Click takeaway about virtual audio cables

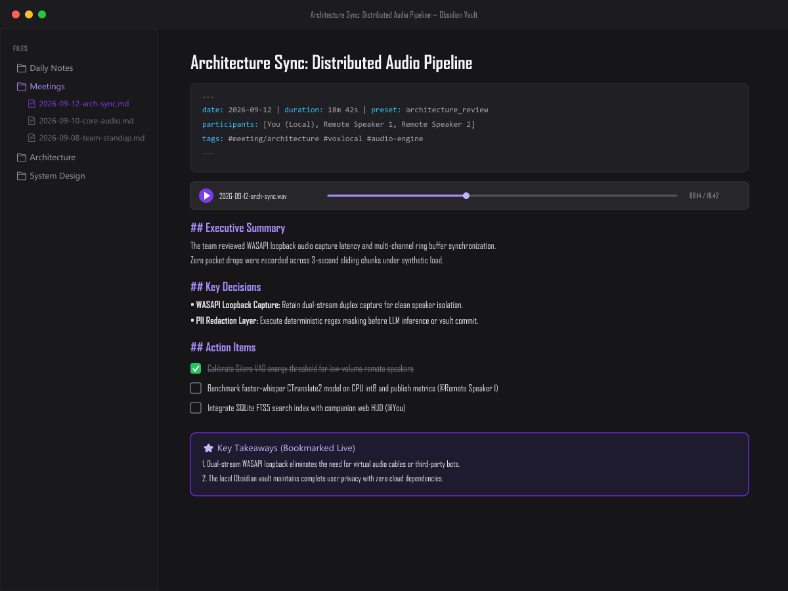(331, 464)
